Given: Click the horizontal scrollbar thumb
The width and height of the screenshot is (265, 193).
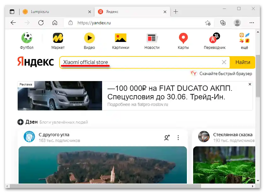Looking at the screenshot, I should [x=106, y=186].
